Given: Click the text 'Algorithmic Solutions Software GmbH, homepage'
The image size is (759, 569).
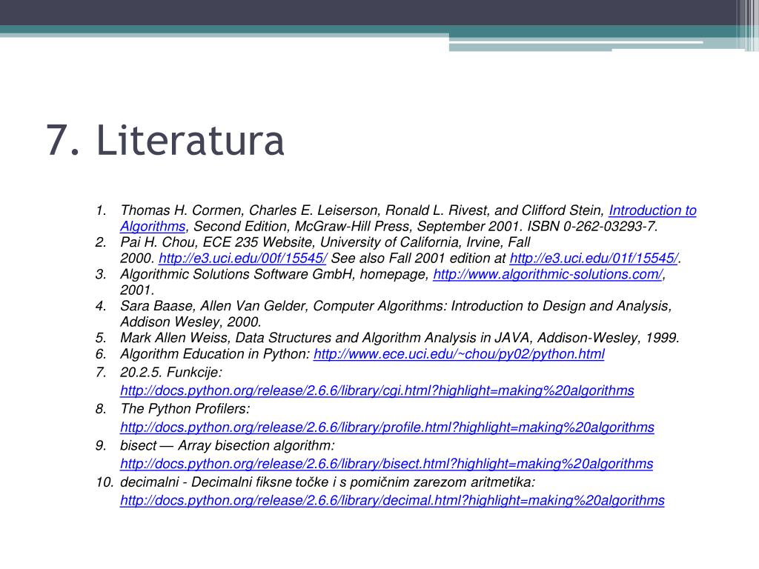Looking at the screenshot, I should (x=273, y=274).
